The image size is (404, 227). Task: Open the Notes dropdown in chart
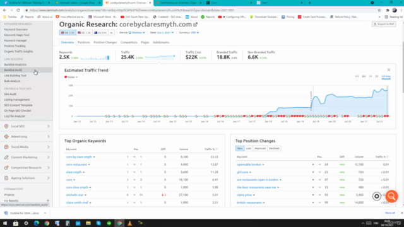71,77
